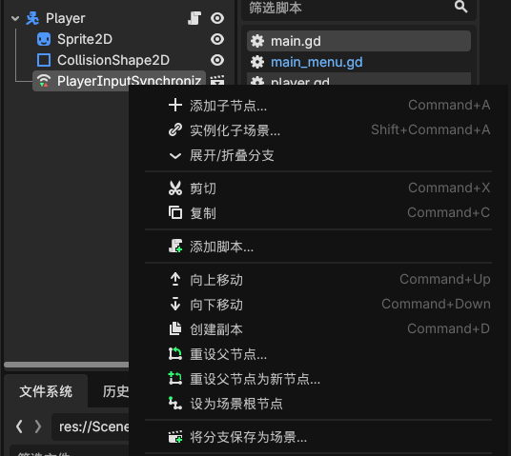Click the Sprite2D node icon
This screenshot has height=456, width=511.
point(44,39)
